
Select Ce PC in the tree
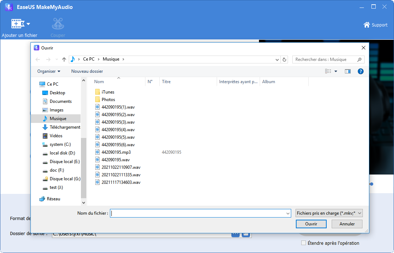coord(49,84)
